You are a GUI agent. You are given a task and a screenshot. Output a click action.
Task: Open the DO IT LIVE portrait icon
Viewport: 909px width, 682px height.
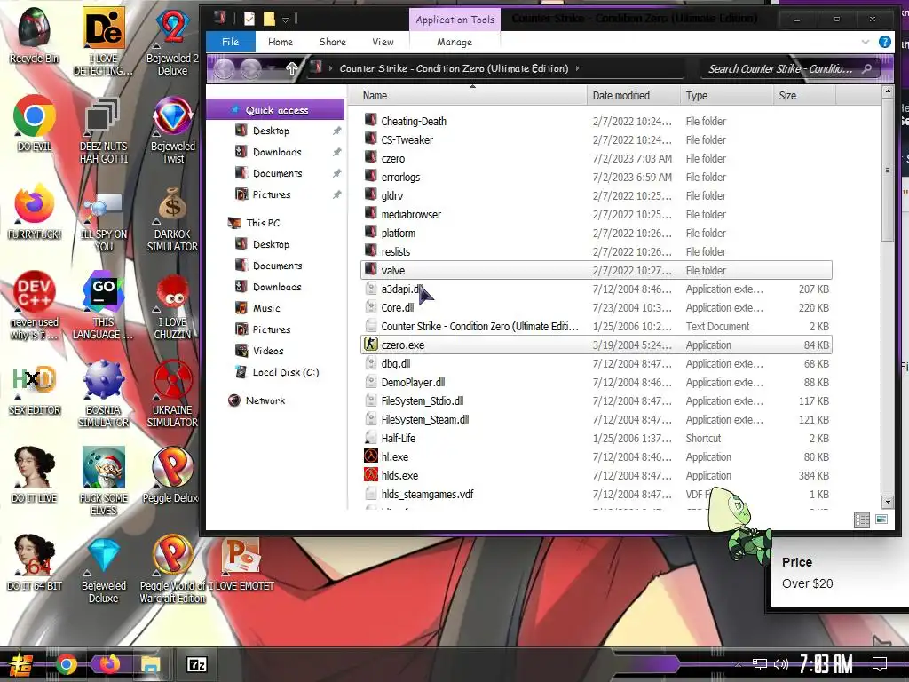pos(35,474)
